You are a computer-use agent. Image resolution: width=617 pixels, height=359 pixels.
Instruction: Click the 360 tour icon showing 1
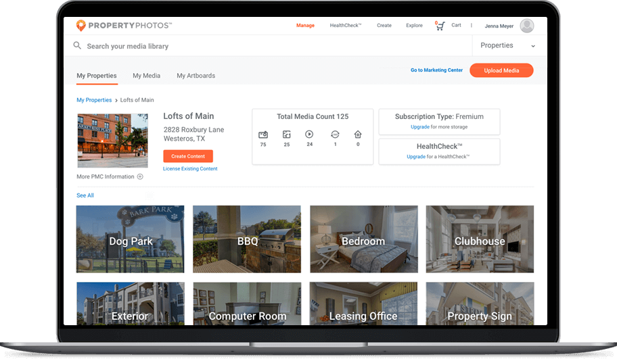[x=335, y=135]
